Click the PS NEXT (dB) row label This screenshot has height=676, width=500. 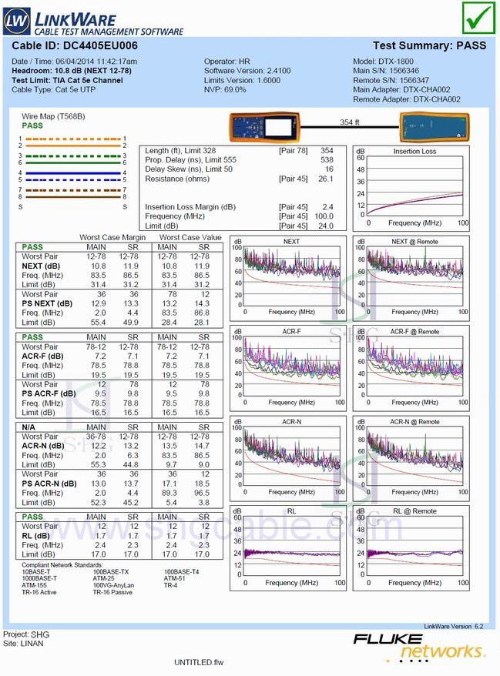tap(47, 304)
